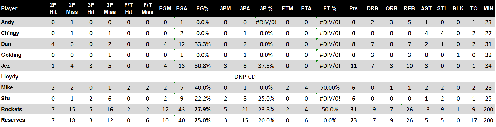Click Andy's 3P % #DIV/0! error cell
This screenshot has height=127, width=496.
coord(266,22)
